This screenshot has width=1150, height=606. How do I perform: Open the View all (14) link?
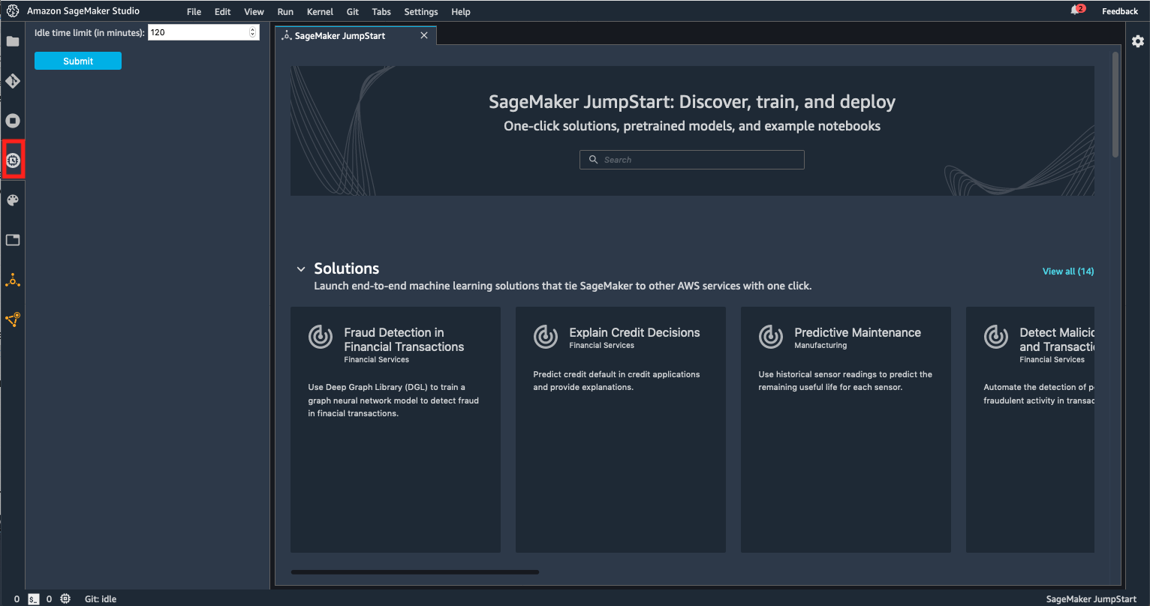[1068, 271]
